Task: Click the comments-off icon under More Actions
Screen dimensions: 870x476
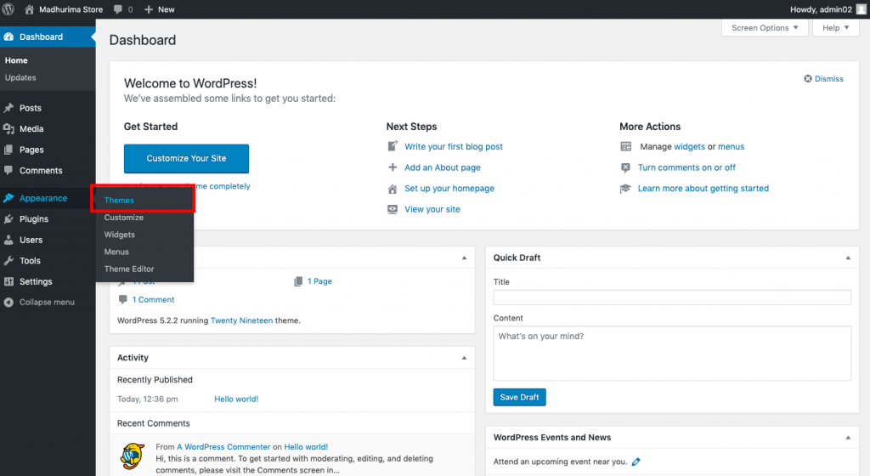Action: click(x=626, y=167)
